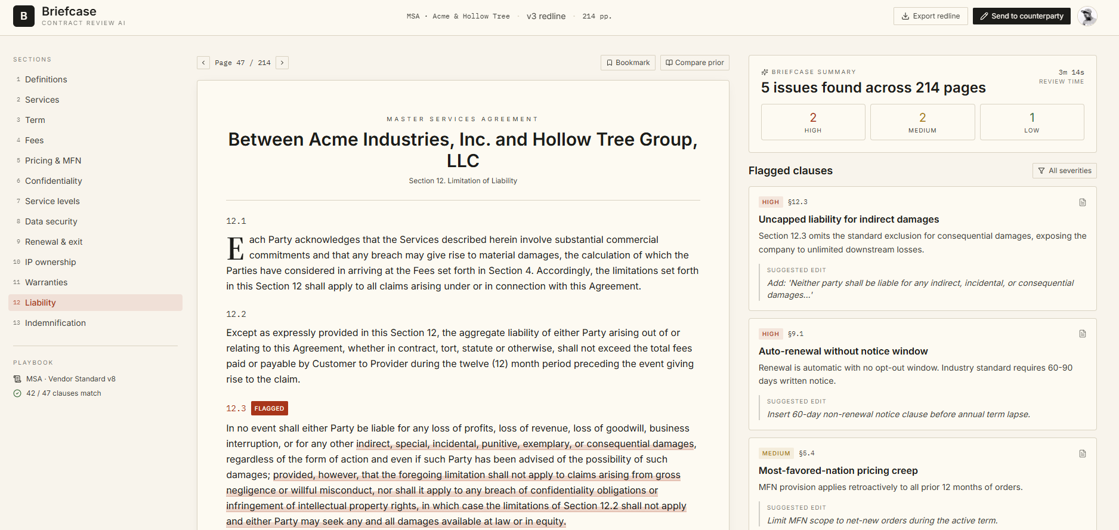Show the Indemnification section
Viewport: 1119px width, 530px height.
(95, 323)
